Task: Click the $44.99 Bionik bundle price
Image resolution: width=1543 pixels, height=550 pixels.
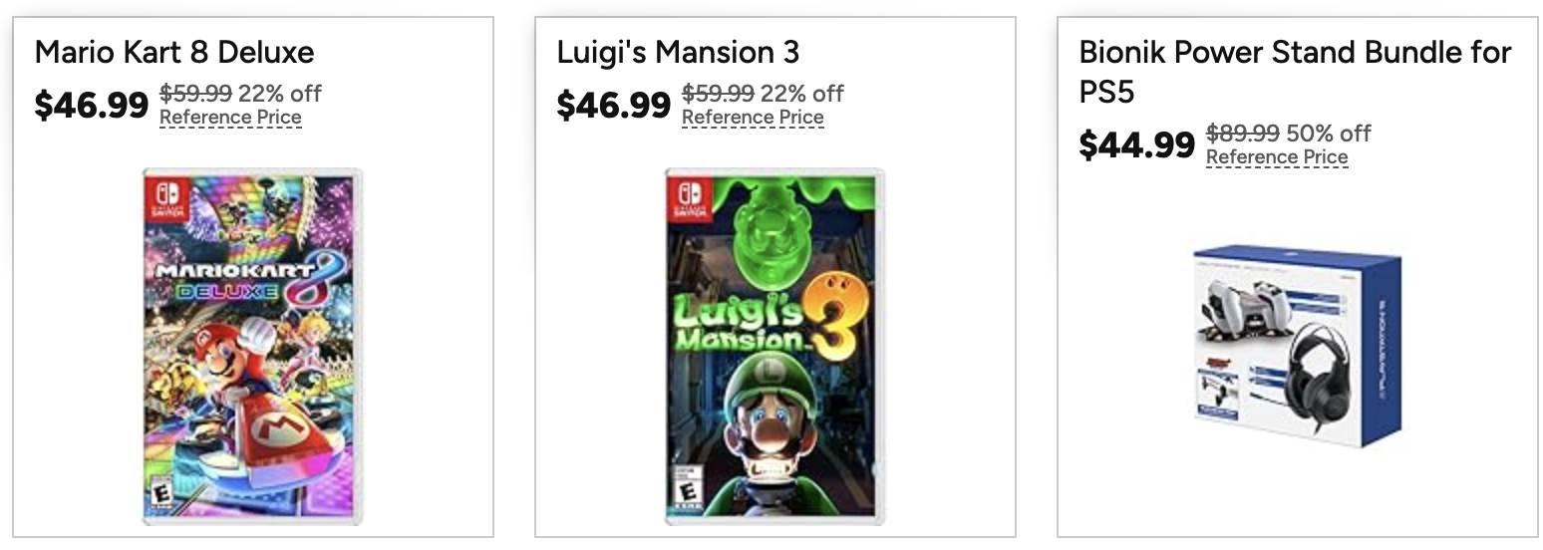Action: [1137, 144]
